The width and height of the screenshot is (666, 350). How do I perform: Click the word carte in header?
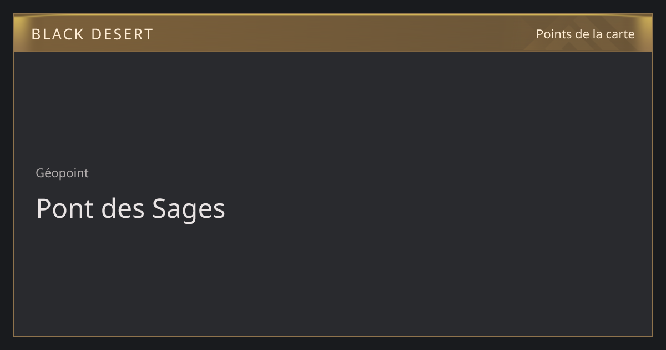pyautogui.click(x=620, y=34)
